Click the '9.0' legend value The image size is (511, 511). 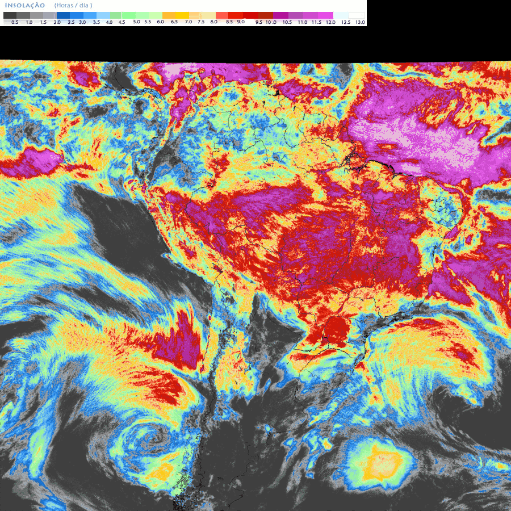(241, 22)
